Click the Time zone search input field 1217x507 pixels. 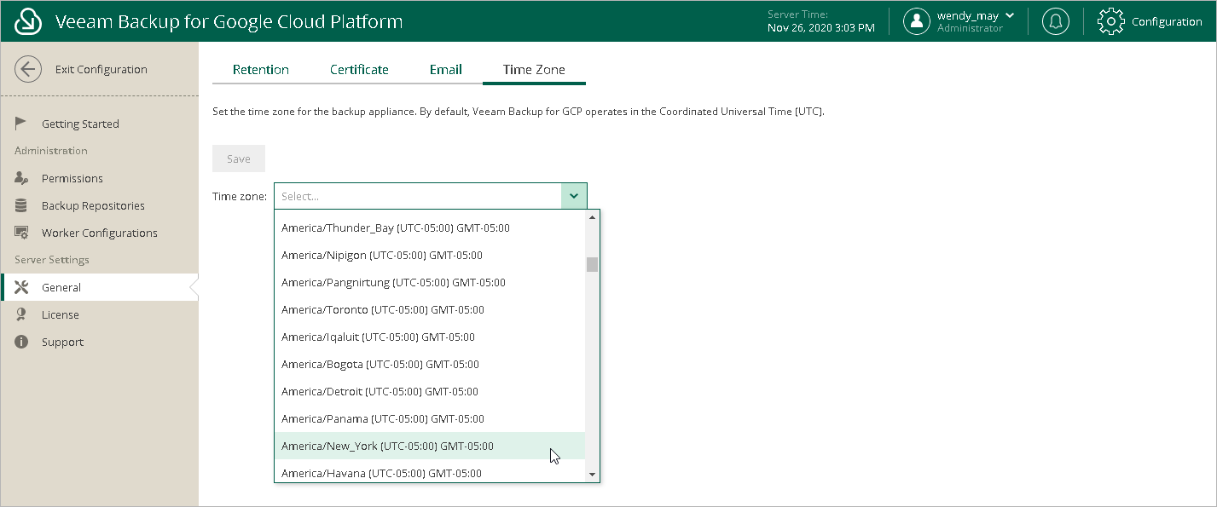coord(418,196)
